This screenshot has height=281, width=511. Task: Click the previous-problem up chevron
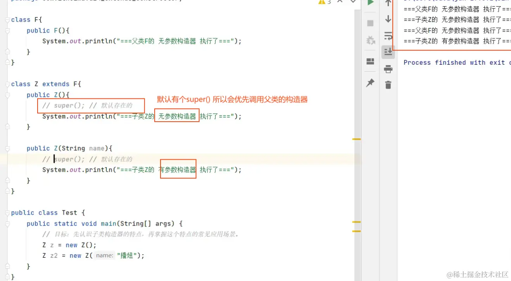(340, 2)
